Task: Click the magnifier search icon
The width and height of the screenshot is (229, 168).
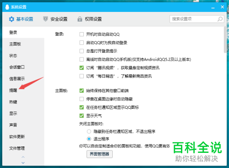Action: coord(220,19)
